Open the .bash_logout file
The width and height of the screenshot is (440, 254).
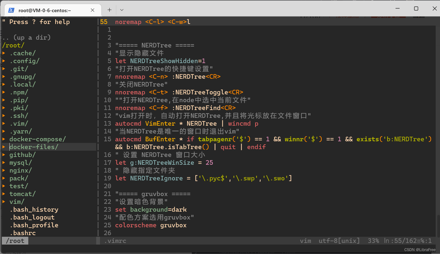click(32, 217)
